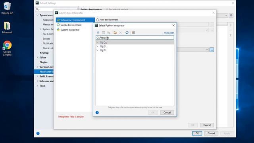Expand Version Control settings section
The height and width of the screenshot is (143, 254).
pos(37,67)
